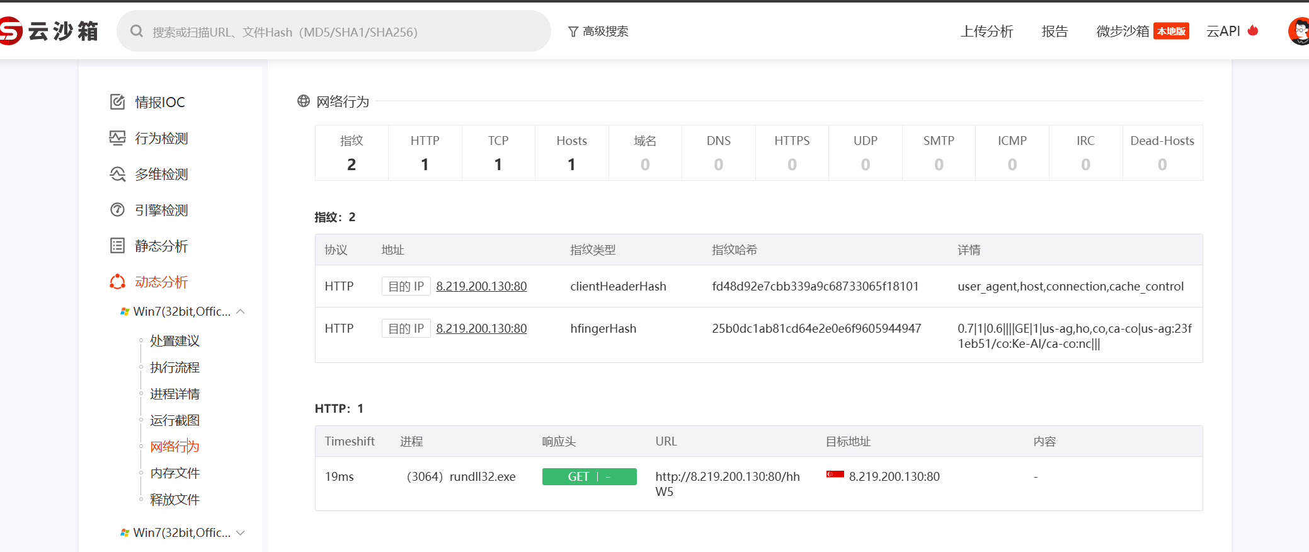Click the user avatar in top-right
This screenshot has height=552, width=1309.
tap(1299, 31)
